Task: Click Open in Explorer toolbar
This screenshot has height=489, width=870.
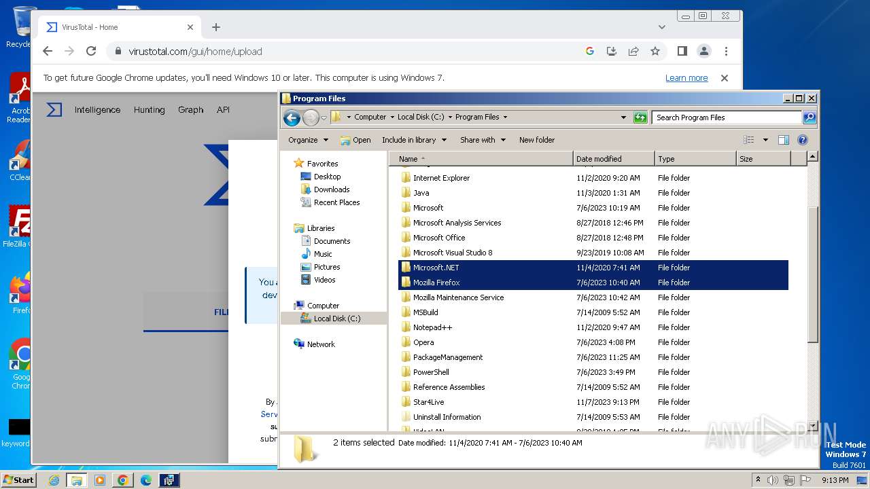Action: [355, 140]
